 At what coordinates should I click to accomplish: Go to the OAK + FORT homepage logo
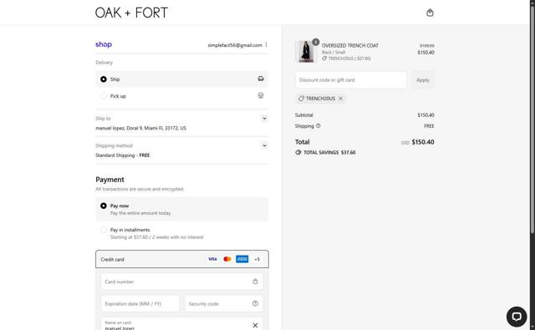[x=131, y=13]
